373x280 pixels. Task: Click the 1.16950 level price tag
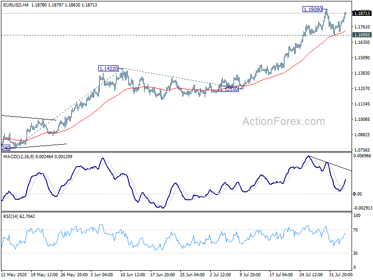coord(362,35)
